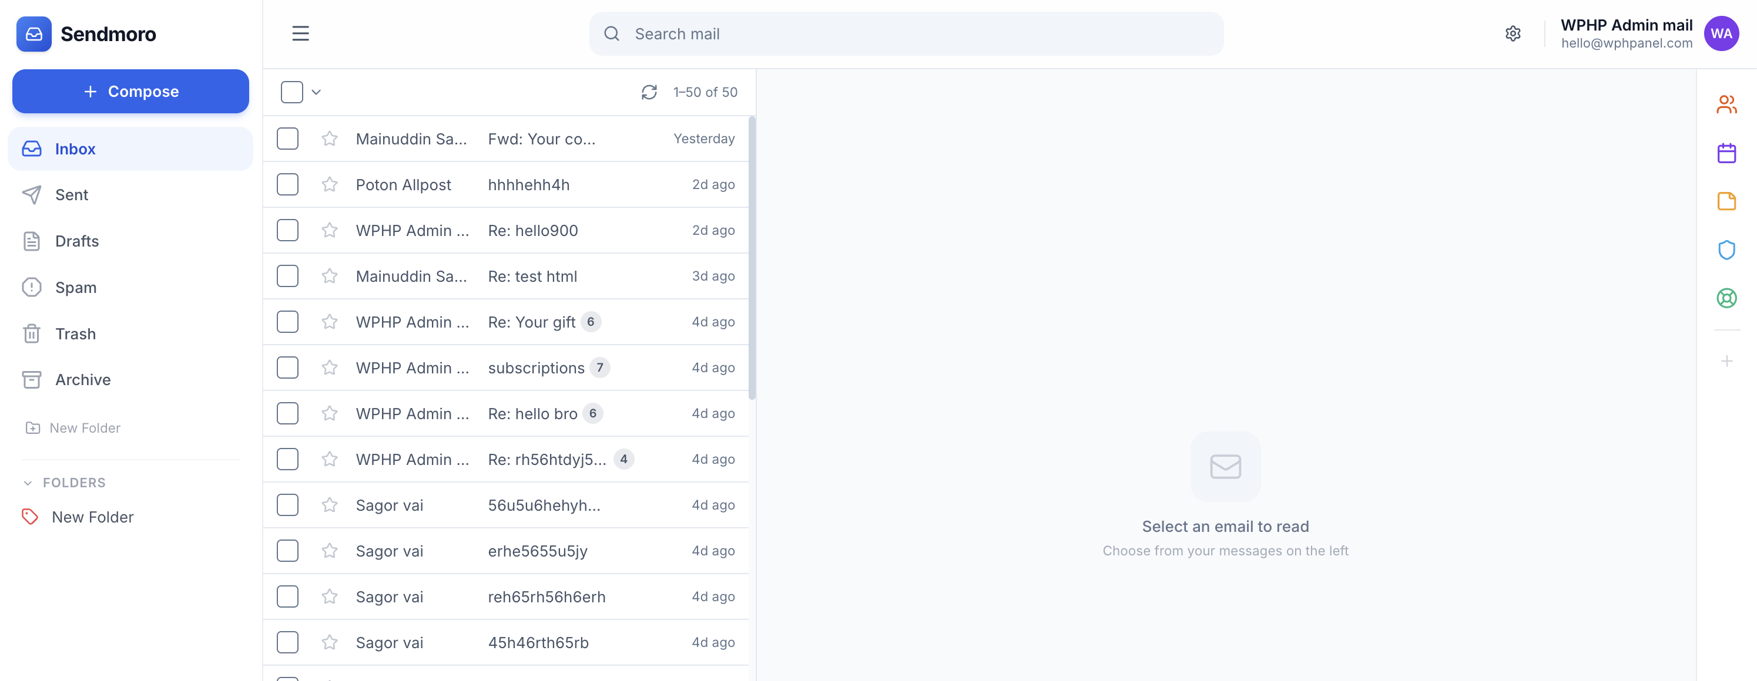
Task: Select the 'hhhhehh4h' email checkbox
Action: (x=287, y=184)
